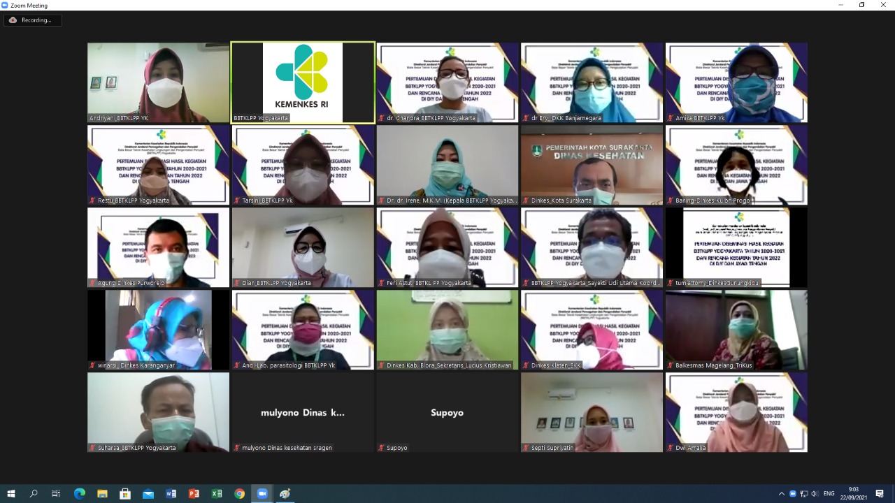Open the Mail app icon

(148, 494)
